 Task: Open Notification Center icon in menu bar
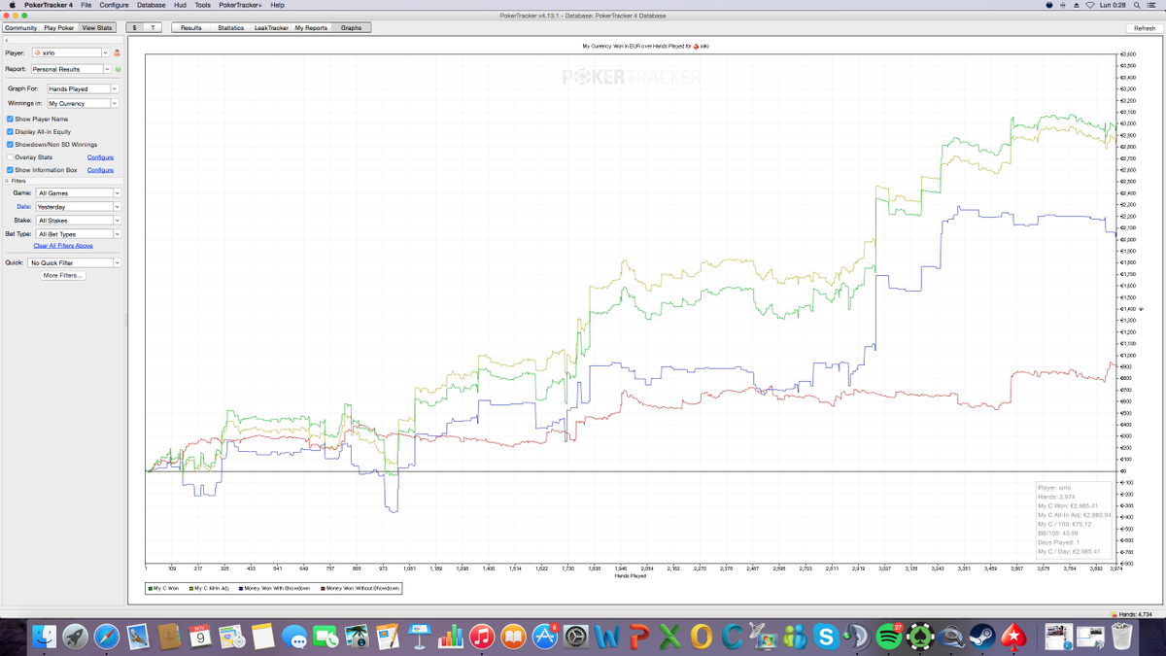pyautogui.click(x=1153, y=5)
